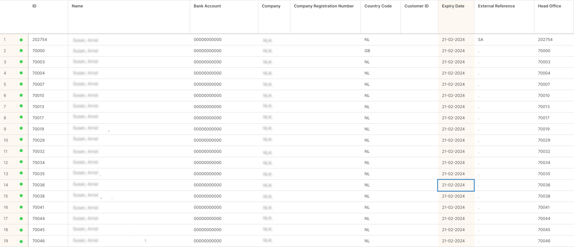Select row number 10 in the row header
This screenshot has height=247, width=574.
(x=6, y=140)
